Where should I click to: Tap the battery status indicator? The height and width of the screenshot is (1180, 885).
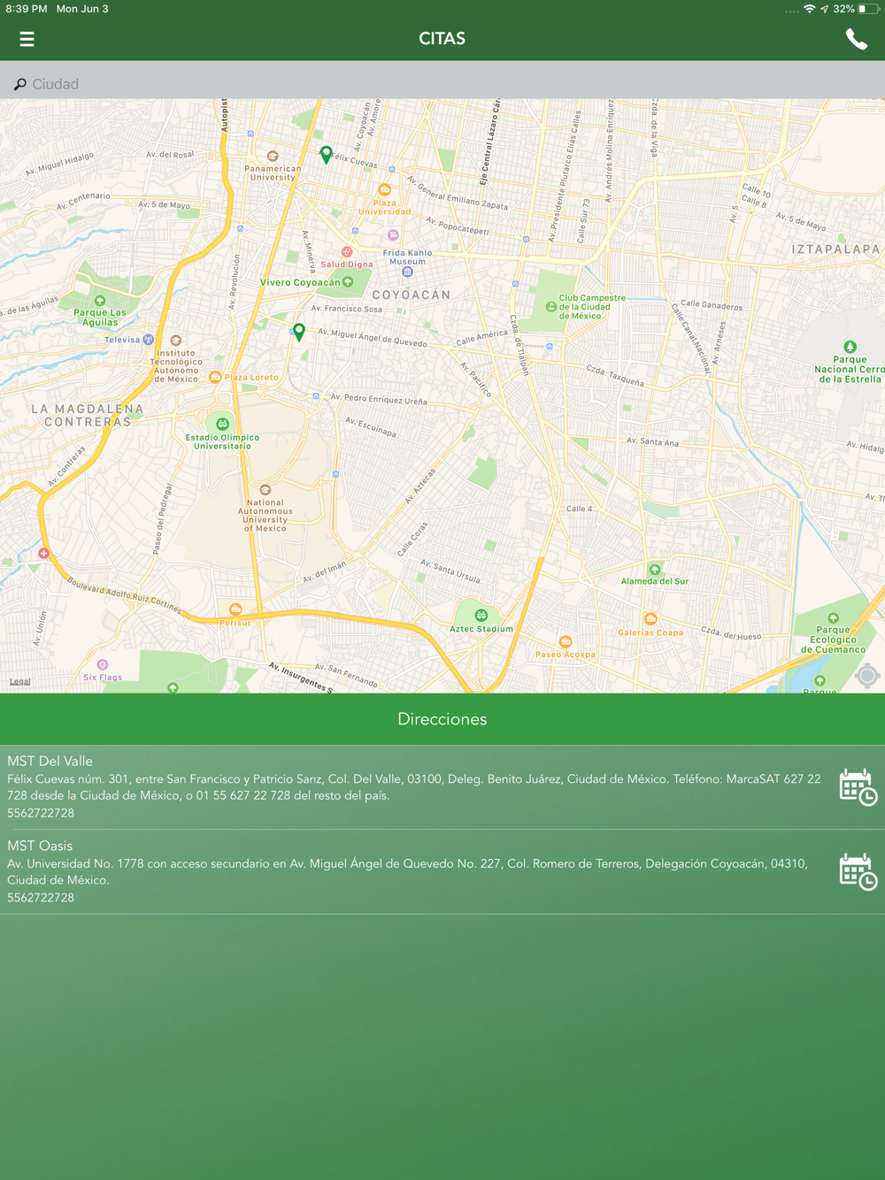coord(868,9)
